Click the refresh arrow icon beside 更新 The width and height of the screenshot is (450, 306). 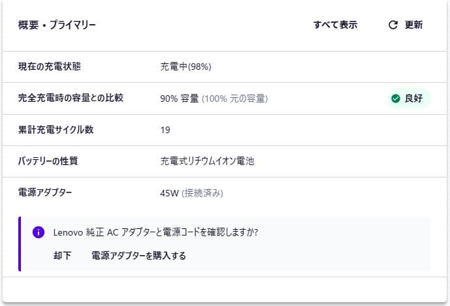coord(393,25)
